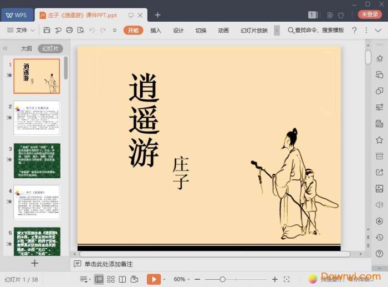388x287 pixels.
Task: Select slide 5 thumbnail
Action: (x=37, y=241)
